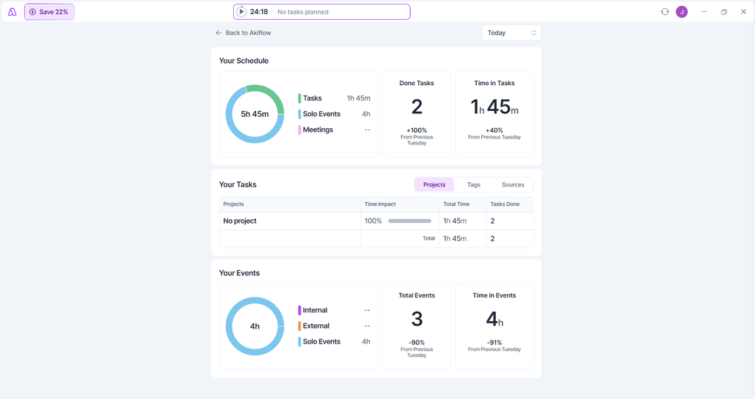
Task: Click the sync refresh icon
Action: [665, 12]
